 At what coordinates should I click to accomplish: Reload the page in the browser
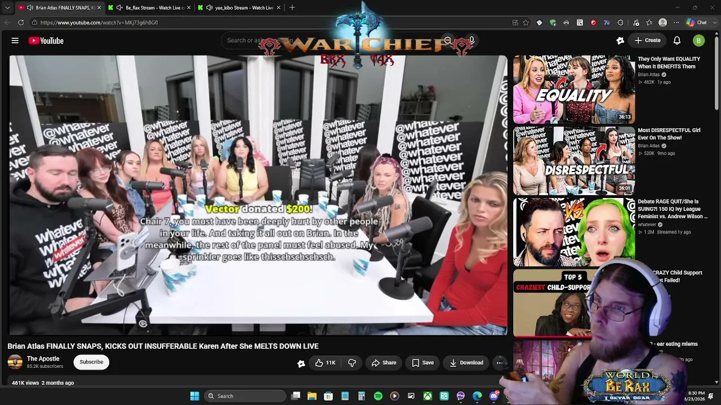tap(21, 22)
